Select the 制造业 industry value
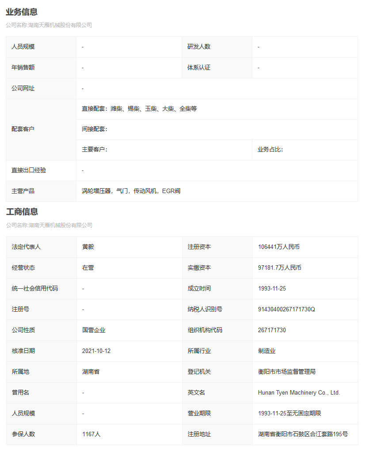Image resolution: width=365 pixels, height=465 pixels. (267, 351)
